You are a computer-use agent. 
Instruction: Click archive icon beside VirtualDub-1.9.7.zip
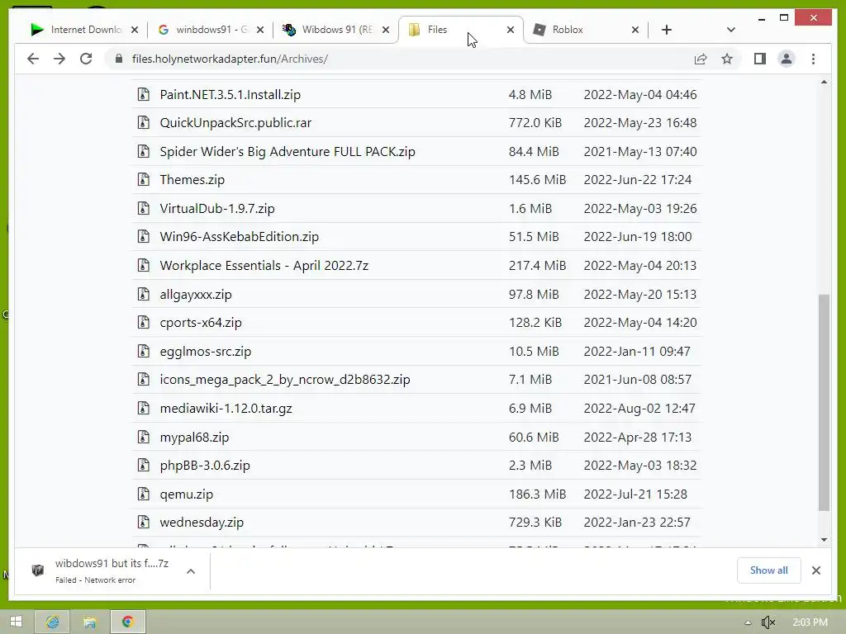pyautogui.click(x=143, y=207)
